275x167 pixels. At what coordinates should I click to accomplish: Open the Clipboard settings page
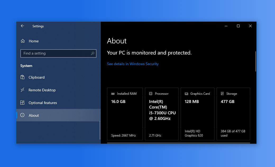coord(36,77)
